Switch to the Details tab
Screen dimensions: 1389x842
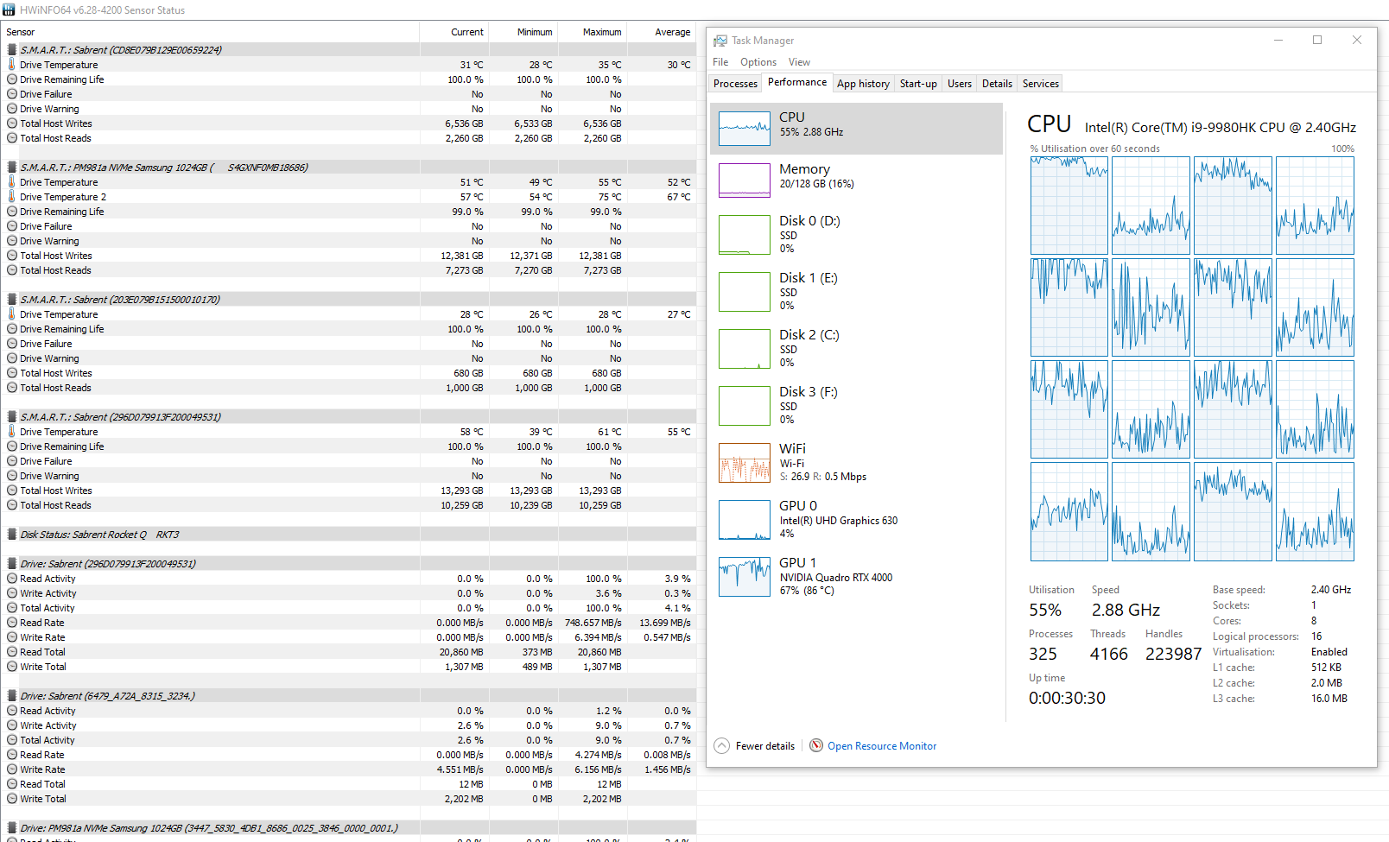pyautogui.click(x=997, y=84)
